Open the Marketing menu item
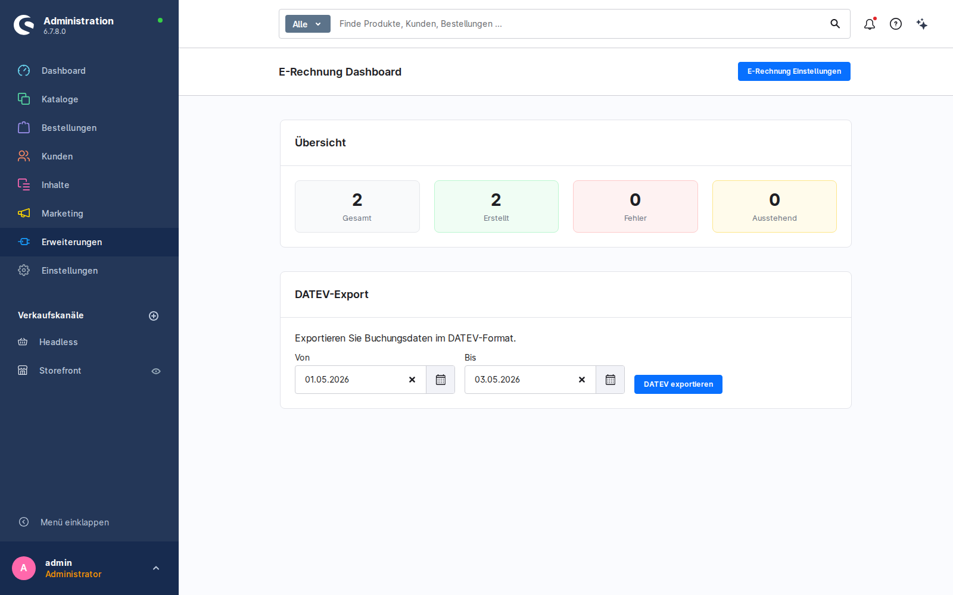Screen dimensions: 953x595 89,214
